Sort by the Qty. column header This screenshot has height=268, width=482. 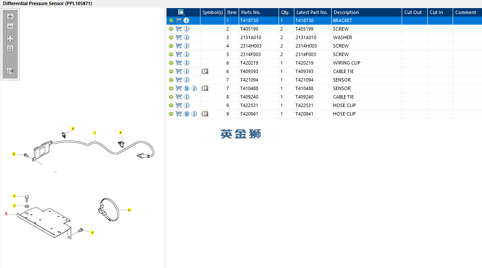[x=286, y=12]
